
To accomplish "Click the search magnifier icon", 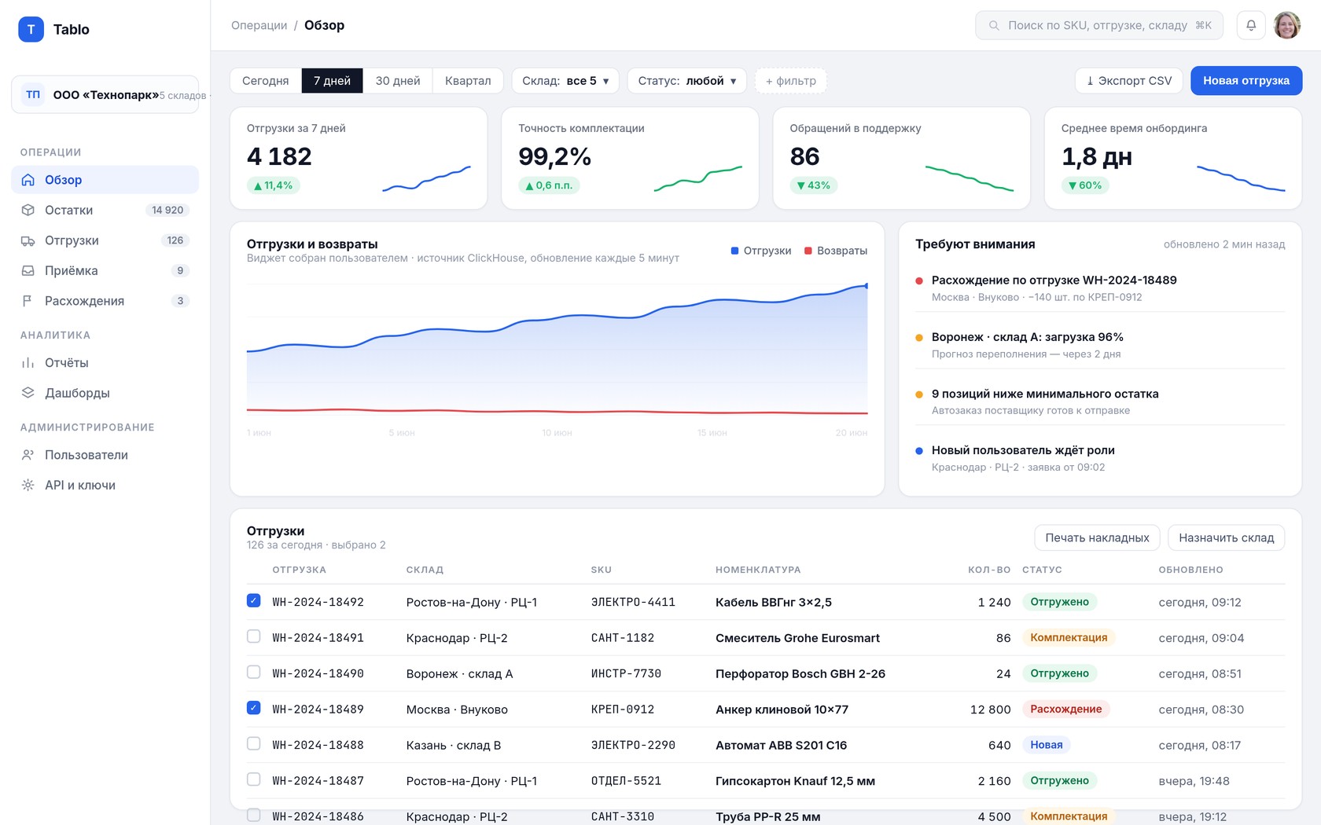I will coord(994,25).
